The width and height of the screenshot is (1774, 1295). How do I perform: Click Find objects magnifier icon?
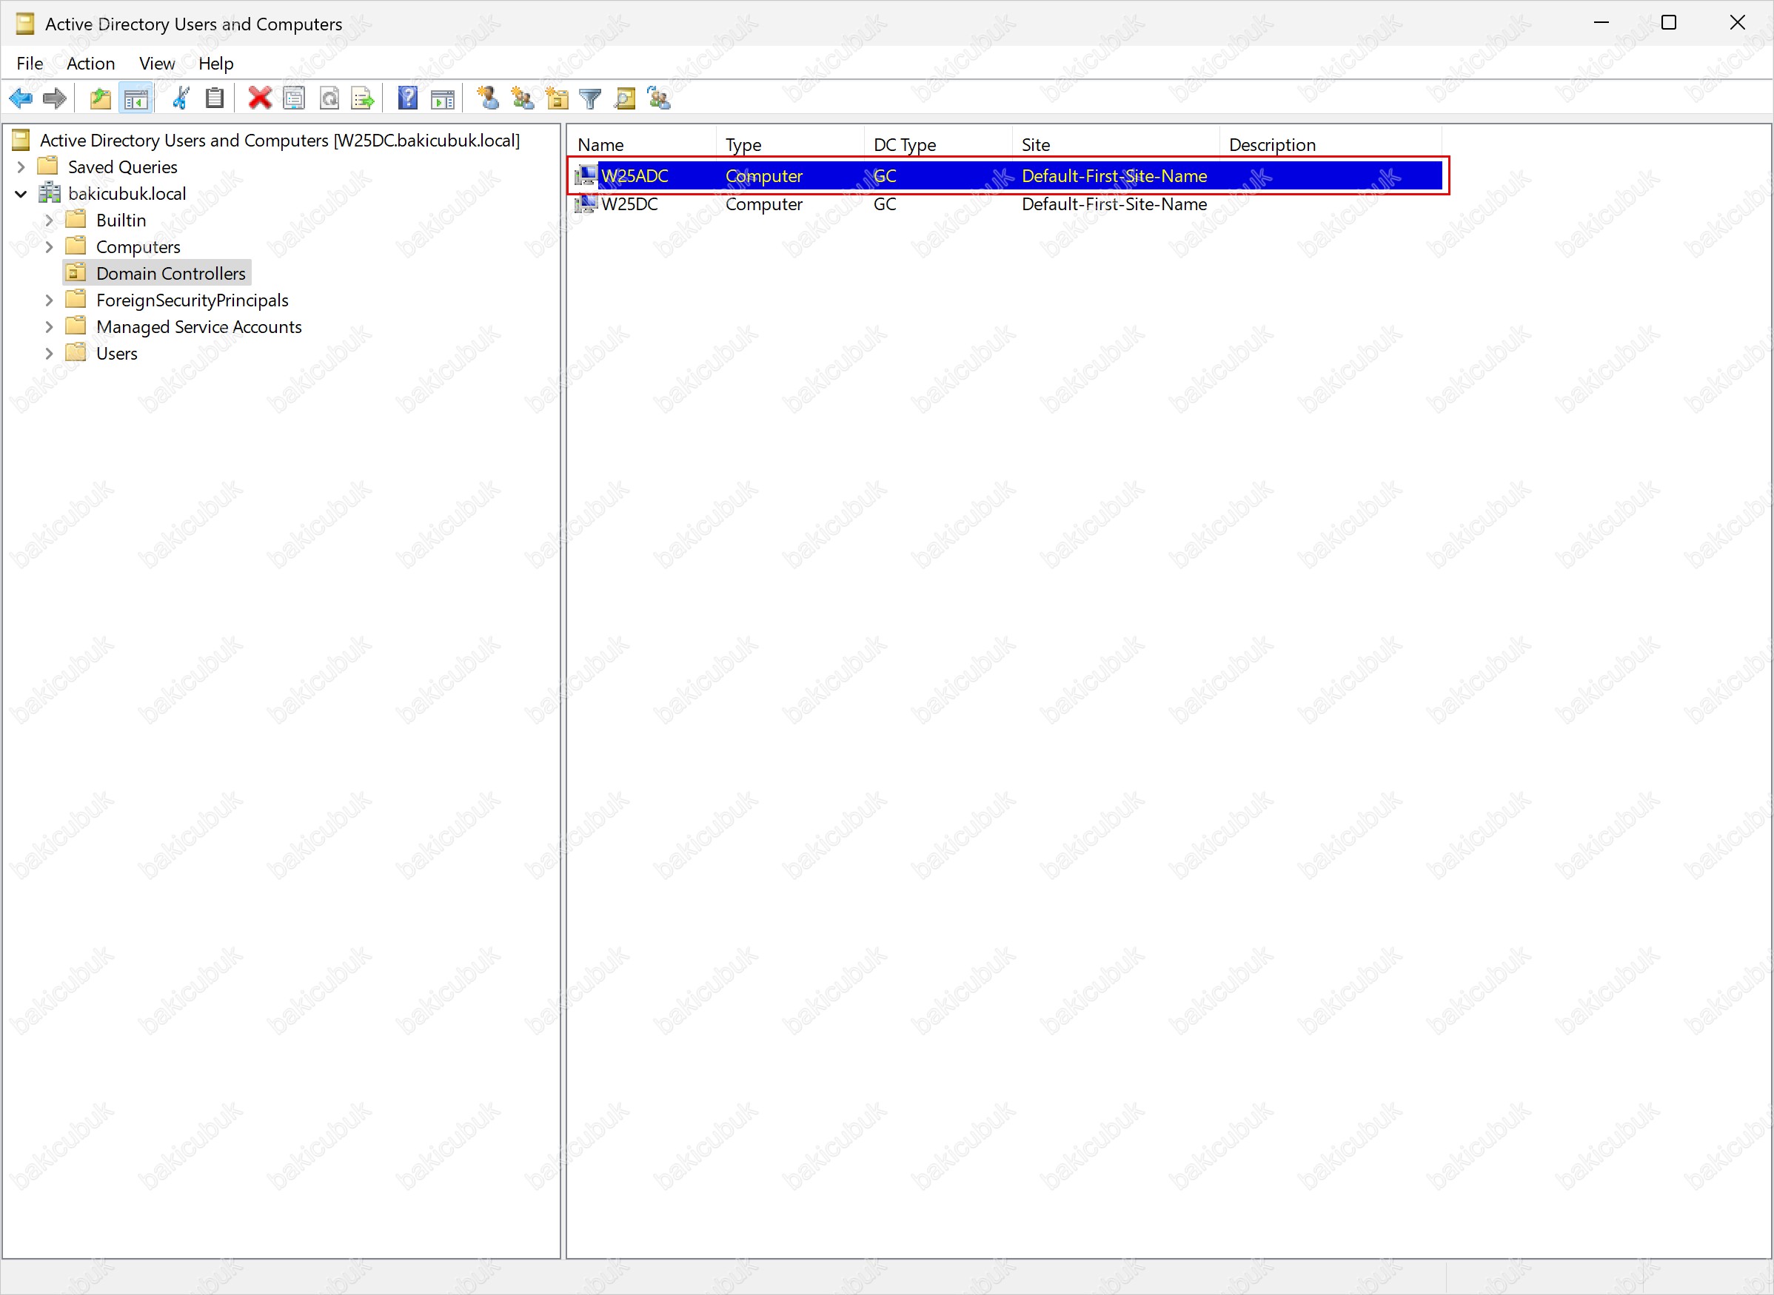click(625, 98)
